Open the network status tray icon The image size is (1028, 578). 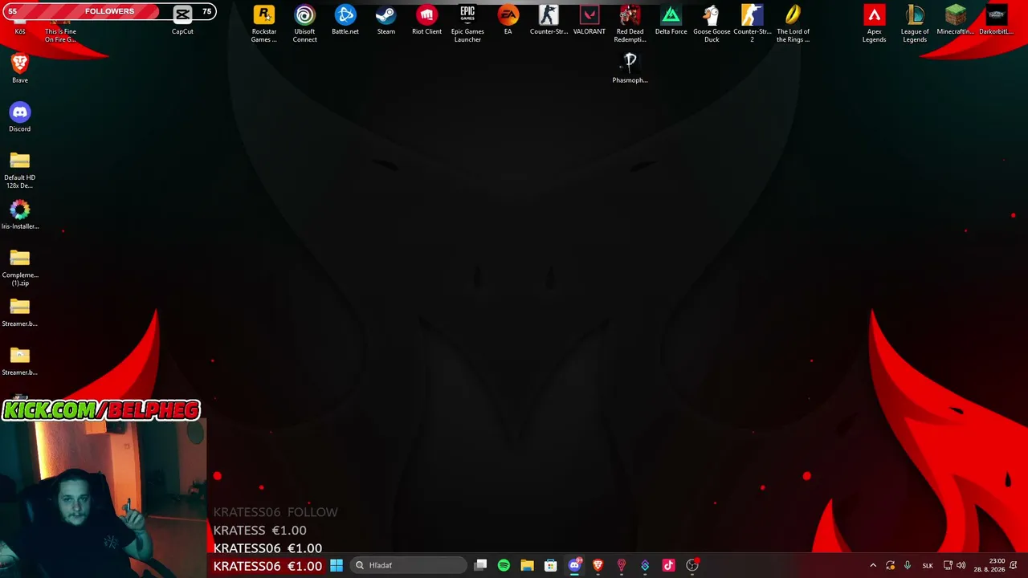pos(948,565)
